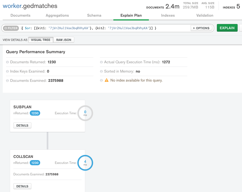242x192 pixels.
Task: Open DETAILS of the COLLSCAN stage
Action: tap(22, 186)
